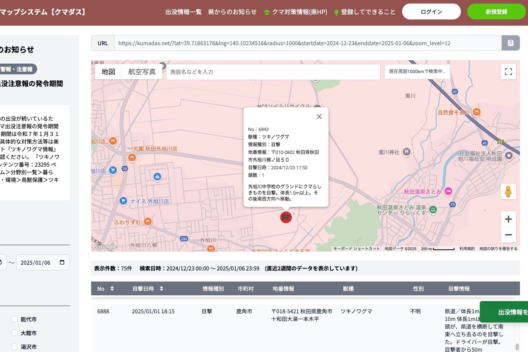Open 出没情報一覧 in the top menu
The height and width of the screenshot is (352, 528).
pyautogui.click(x=183, y=12)
